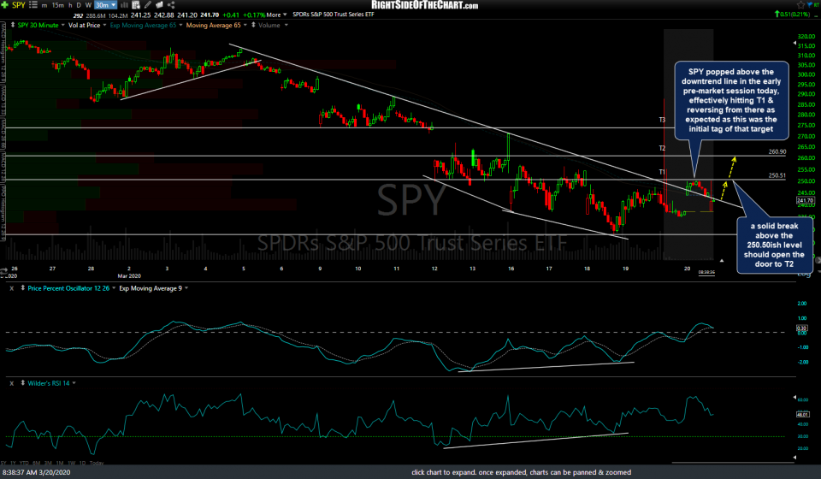This screenshot has height=479, width=821.
Task: Select the minute 'm' timeframe
Action: pyautogui.click(x=44, y=5)
